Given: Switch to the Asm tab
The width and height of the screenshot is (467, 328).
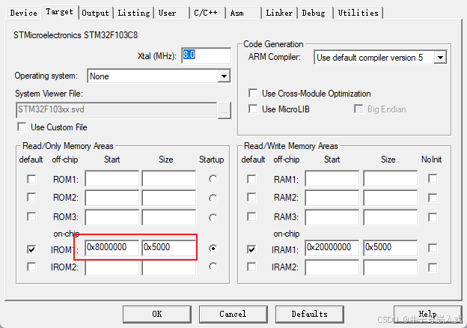Looking at the screenshot, I should coord(242,13).
